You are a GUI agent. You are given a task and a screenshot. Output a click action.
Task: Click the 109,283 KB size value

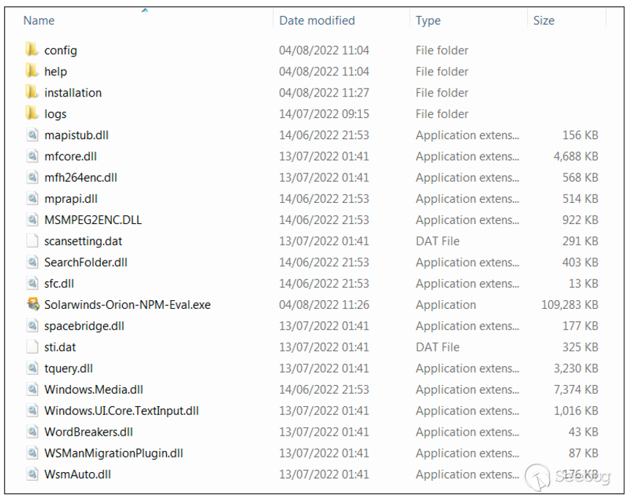point(570,304)
